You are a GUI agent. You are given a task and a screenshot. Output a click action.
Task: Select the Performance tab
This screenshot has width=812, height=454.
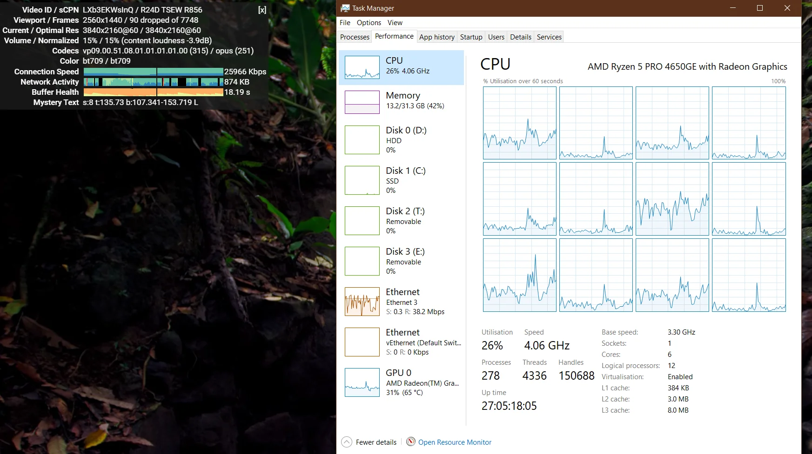coord(394,36)
